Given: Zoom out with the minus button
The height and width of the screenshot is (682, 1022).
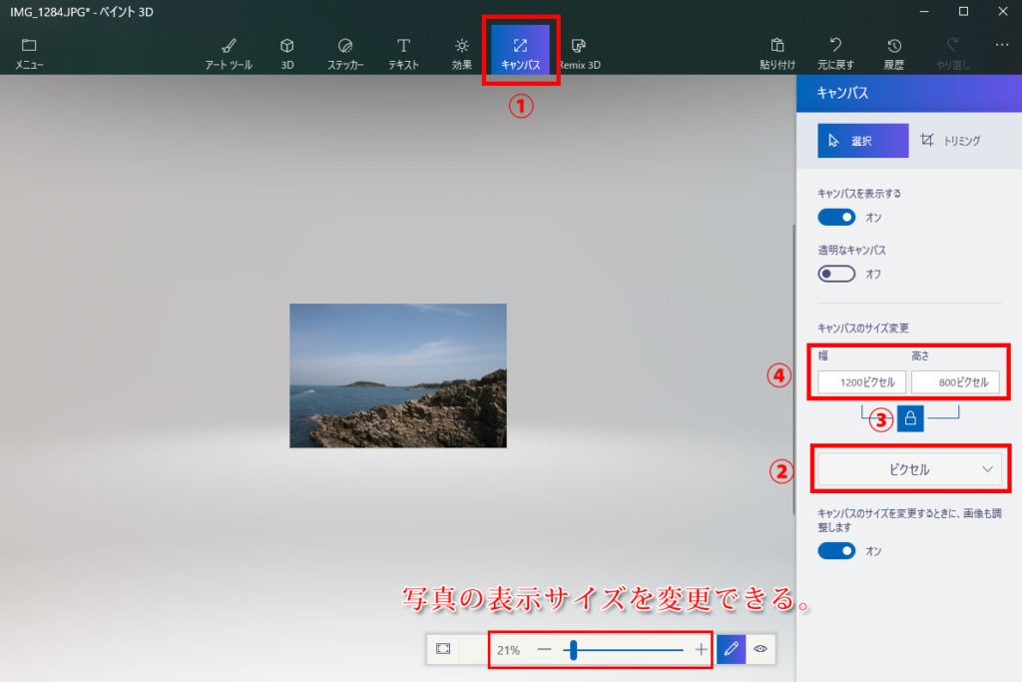Looking at the screenshot, I should click(x=544, y=649).
